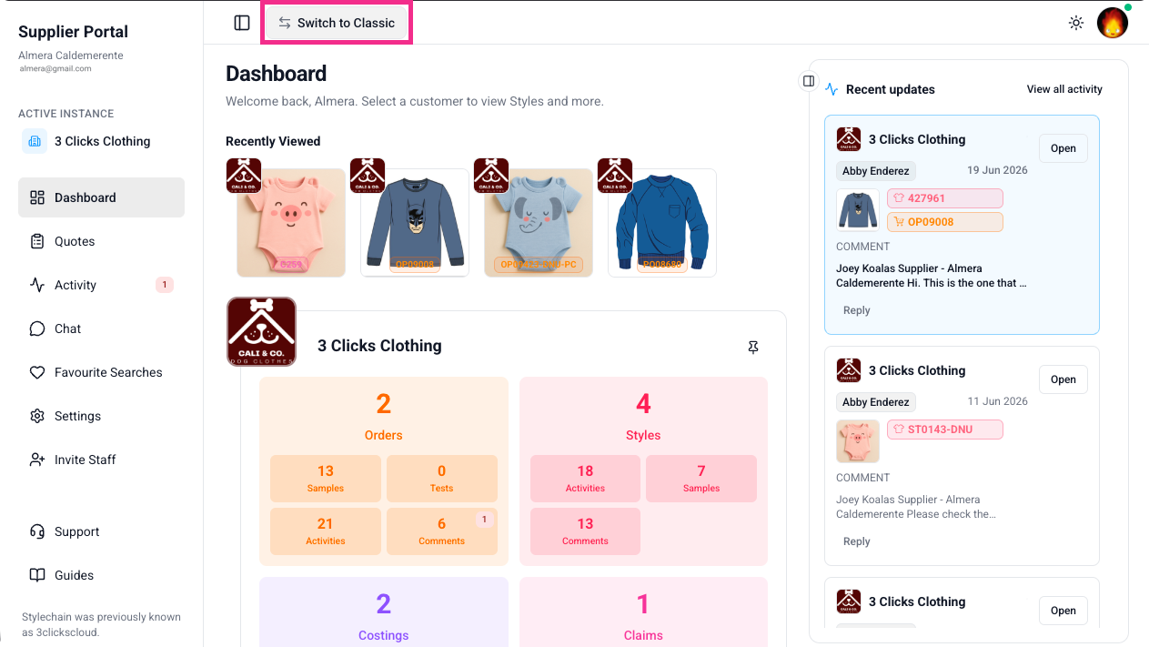Viewport: 1149px width, 647px height.
Task: Click the View all activity link
Action: coord(1064,89)
